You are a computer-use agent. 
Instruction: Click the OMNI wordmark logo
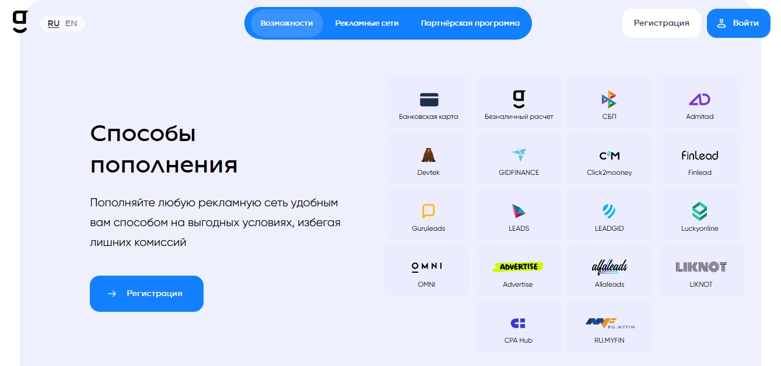(427, 267)
